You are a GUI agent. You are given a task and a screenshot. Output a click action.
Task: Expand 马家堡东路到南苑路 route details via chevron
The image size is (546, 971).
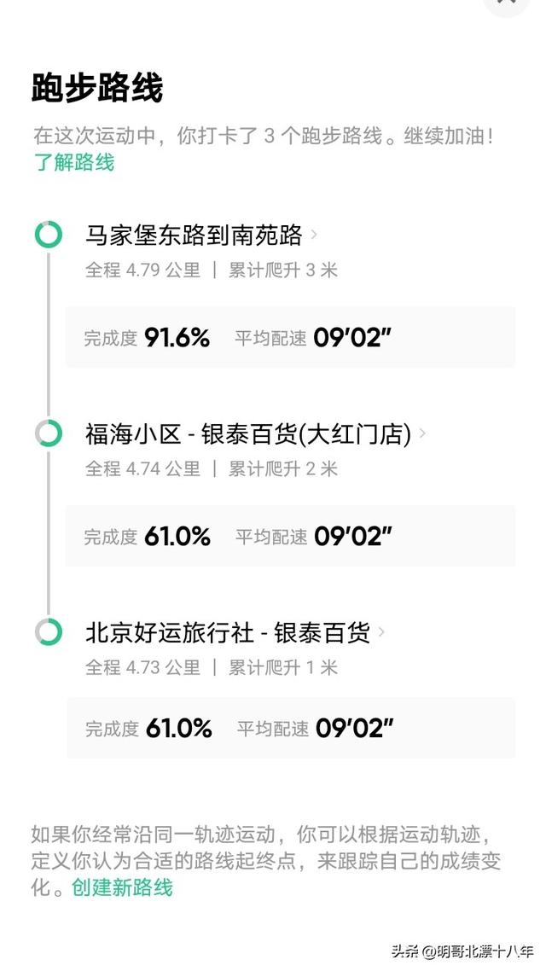point(316,236)
